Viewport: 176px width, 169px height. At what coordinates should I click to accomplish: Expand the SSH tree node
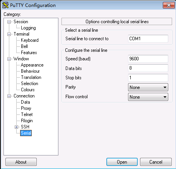click(x=16, y=127)
